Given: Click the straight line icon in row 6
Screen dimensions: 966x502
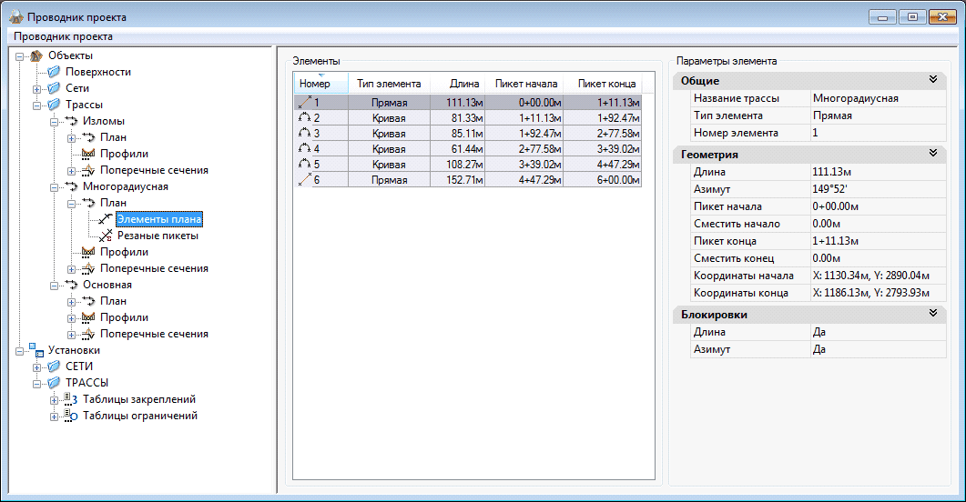Looking at the screenshot, I should click(x=305, y=181).
